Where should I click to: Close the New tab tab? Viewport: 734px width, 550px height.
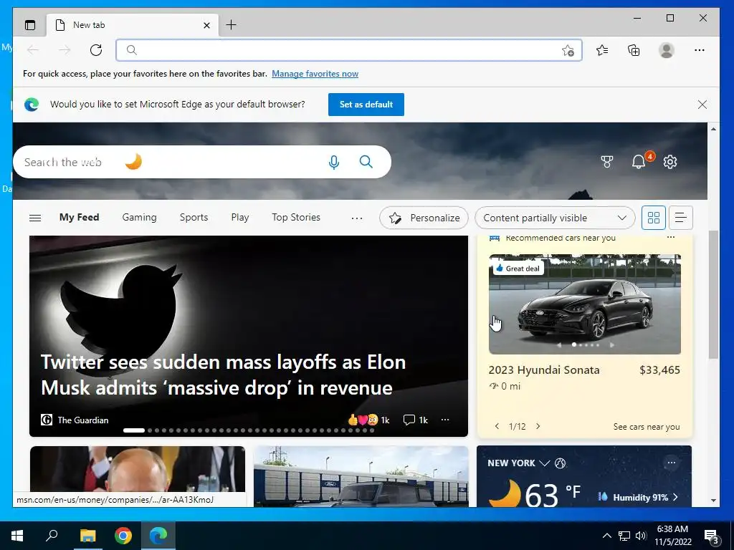click(206, 25)
